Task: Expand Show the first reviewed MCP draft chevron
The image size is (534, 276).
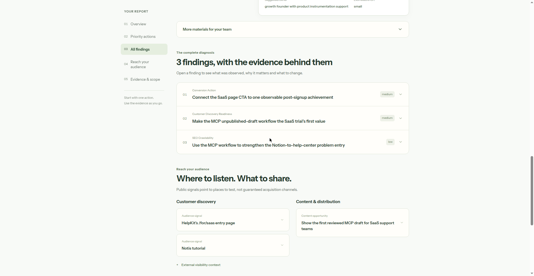Action: (402, 223)
